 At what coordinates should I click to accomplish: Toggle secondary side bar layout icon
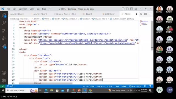(x=131, y=9)
